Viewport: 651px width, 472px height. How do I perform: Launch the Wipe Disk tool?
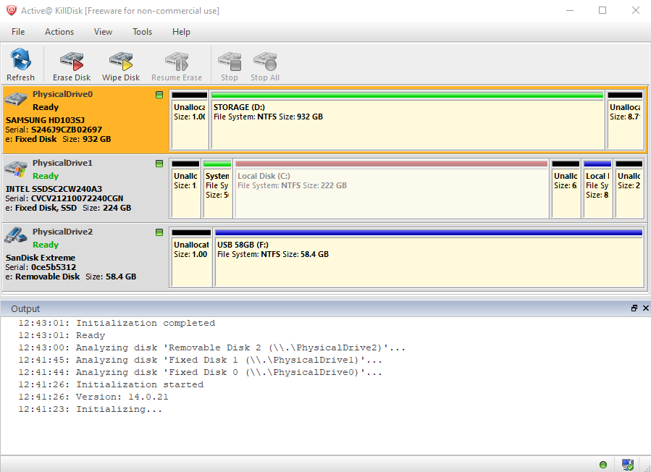[121, 64]
